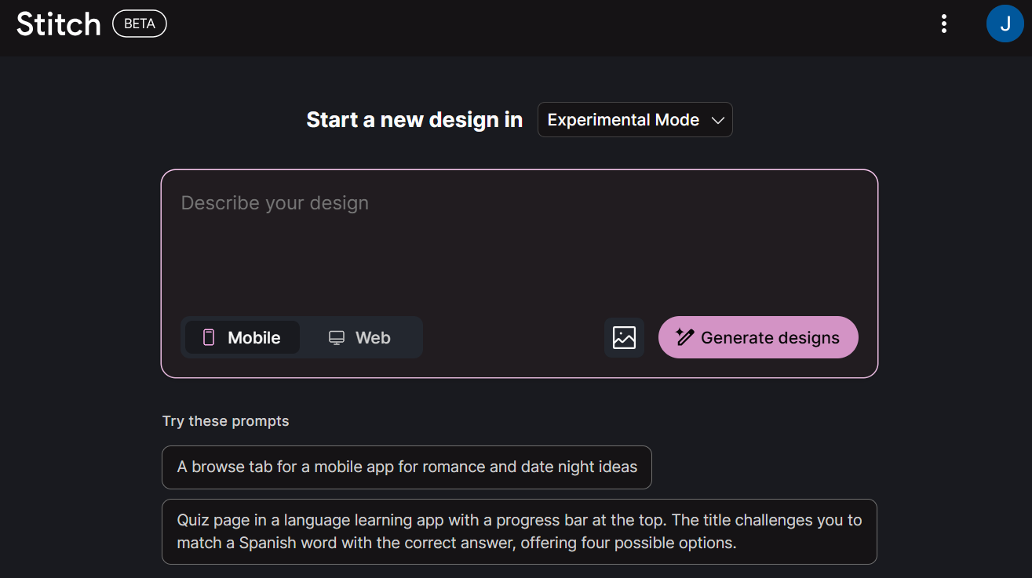Screen dimensions: 1032x578
Task: Click the magic wand icon on Generate
Action: (x=685, y=337)
